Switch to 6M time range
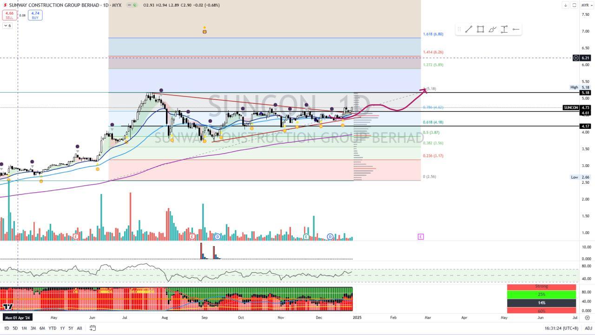The image size is (595, 335). coord(42,328)
